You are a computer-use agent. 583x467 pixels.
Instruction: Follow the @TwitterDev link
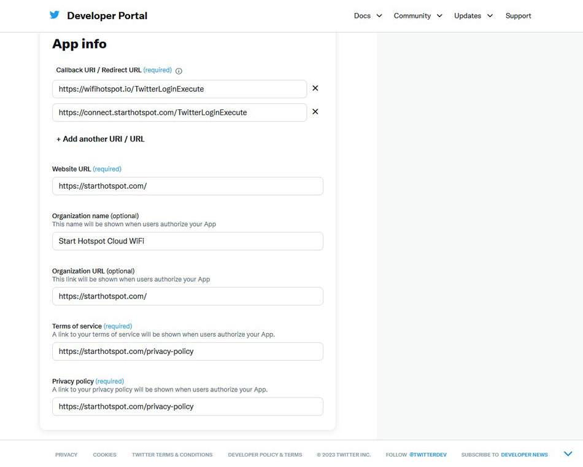(x=428, y=455)
